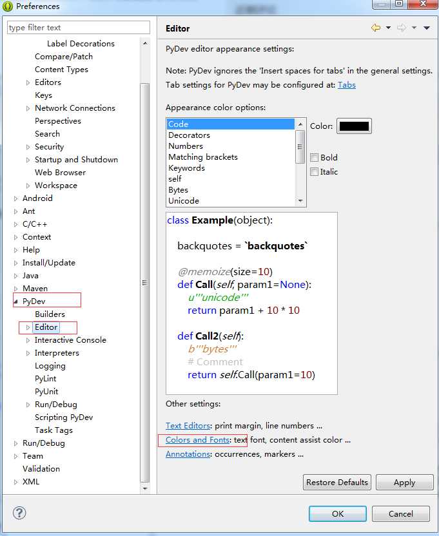Select the Compare/Patch preference page
This screenshot has width=439, height=536.
[x=64, y=57]
